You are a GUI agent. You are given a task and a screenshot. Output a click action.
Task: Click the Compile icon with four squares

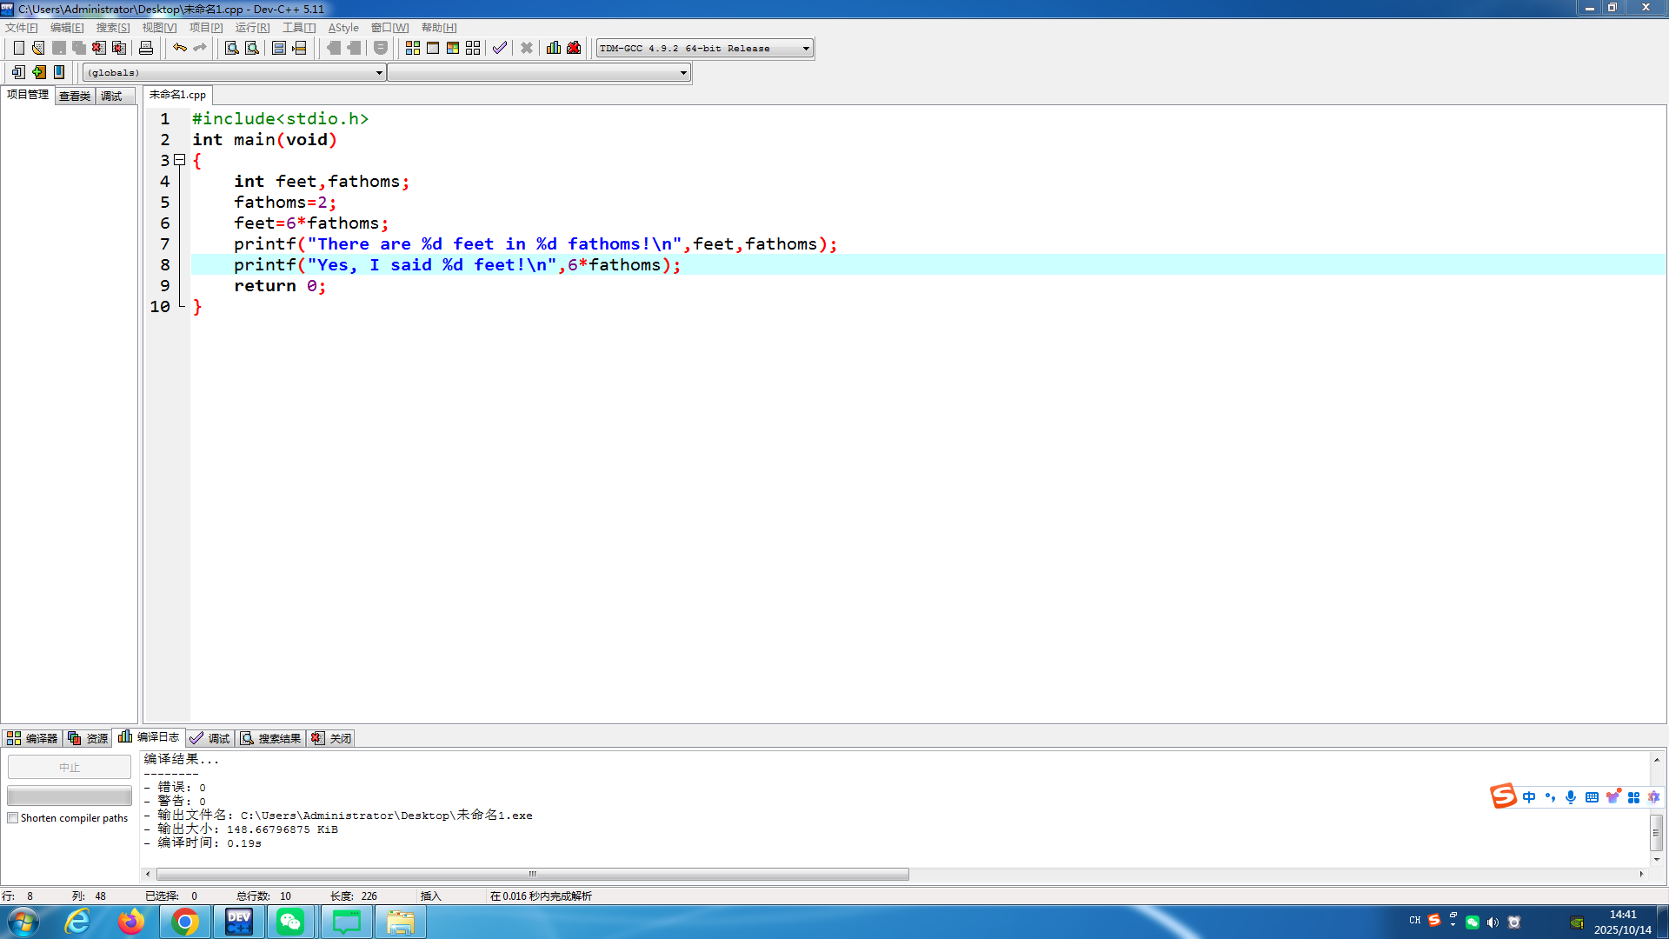click(x=413, y=48)
